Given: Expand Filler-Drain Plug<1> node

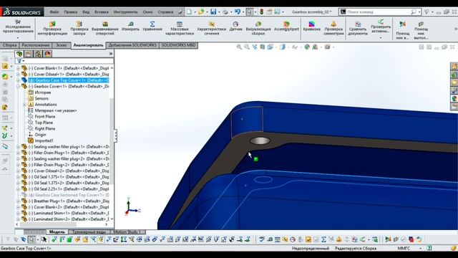Looking at the screenshot, I should tap(19, 153).
